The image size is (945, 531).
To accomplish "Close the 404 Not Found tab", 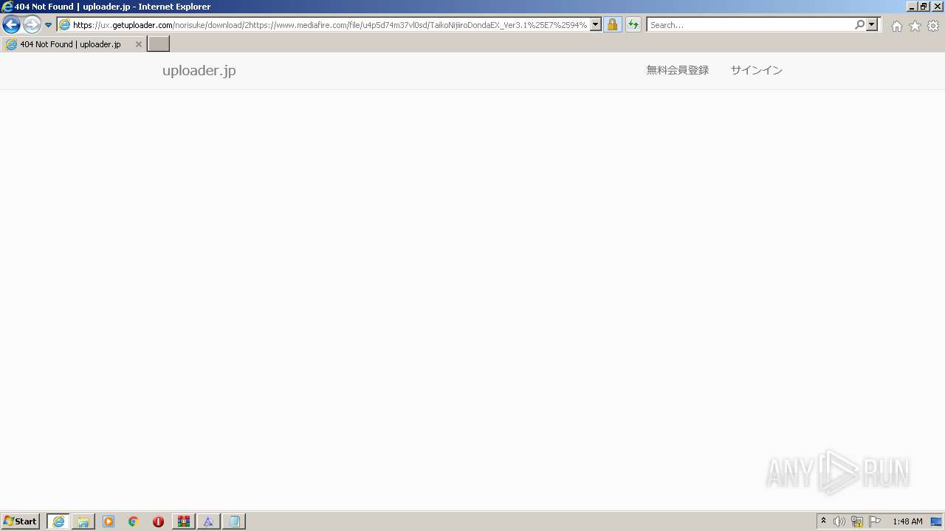I will [x=138, y=44].
